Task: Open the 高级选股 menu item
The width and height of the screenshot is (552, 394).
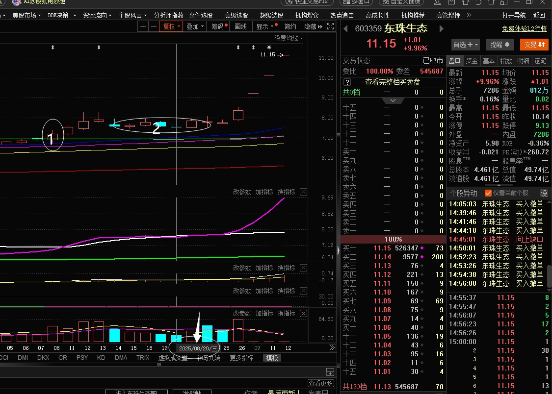Action: (236, 16)
